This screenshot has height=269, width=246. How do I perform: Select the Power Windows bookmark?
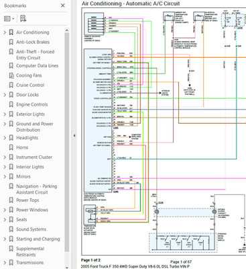click(32, 210)
